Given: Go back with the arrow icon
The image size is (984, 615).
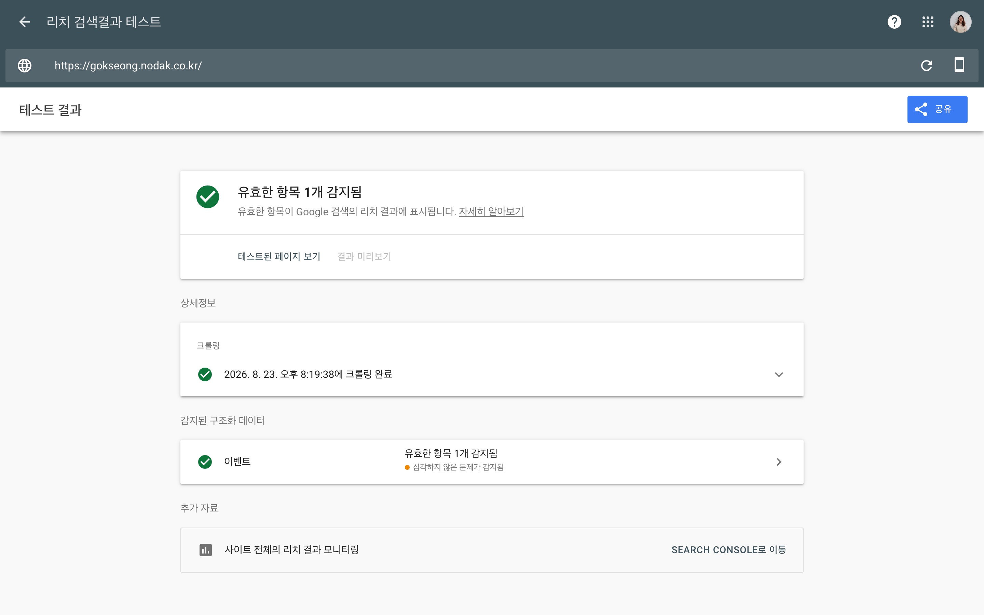Looking at the screenshot, I should coord(25,22).
